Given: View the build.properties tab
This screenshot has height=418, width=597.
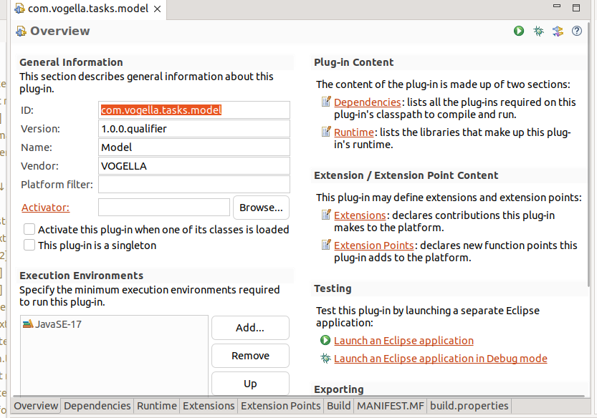Looking at the screenshot, I should pyautogui.click(x=469, y=406).
